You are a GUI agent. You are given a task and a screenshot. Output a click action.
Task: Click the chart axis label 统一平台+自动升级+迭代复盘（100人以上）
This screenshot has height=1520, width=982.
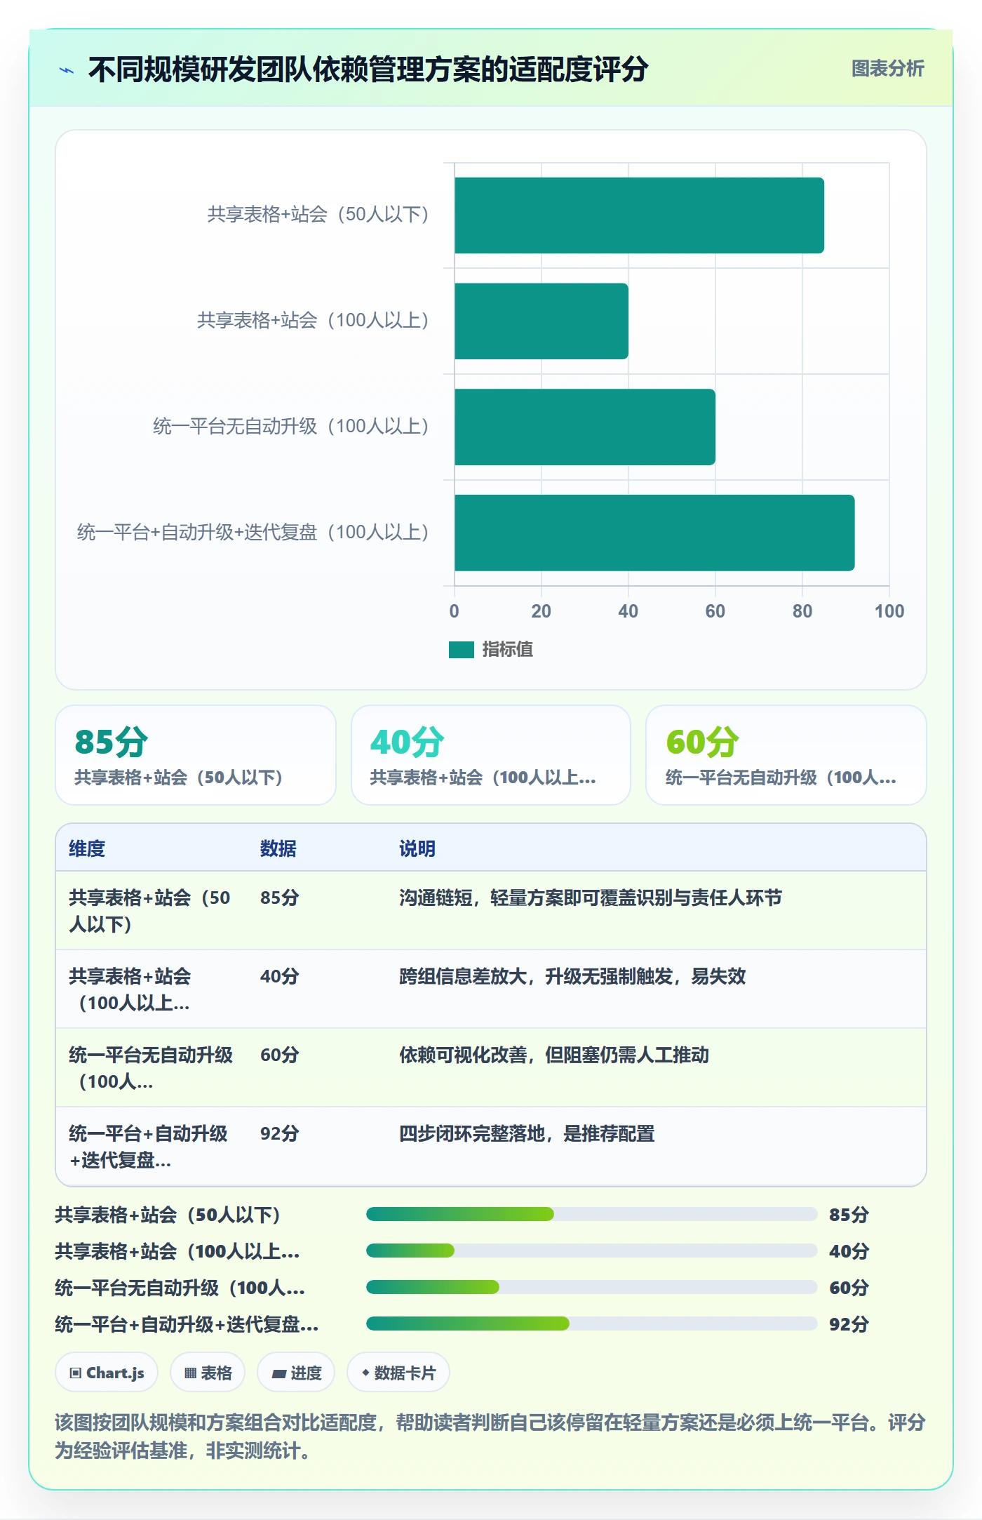pos(253,533)
